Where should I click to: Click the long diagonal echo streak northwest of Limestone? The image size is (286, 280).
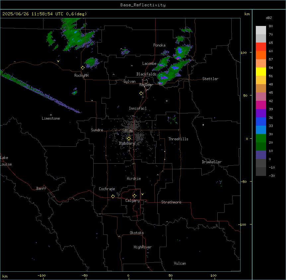(x=40, y=91)
